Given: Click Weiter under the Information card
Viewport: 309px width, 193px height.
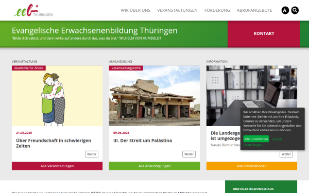Looking at the screenshot, I should (x=286, y=154).
